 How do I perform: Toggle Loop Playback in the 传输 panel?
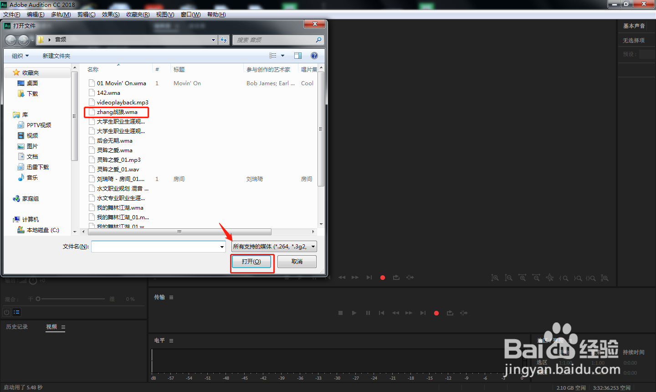(x=450, y=313)
